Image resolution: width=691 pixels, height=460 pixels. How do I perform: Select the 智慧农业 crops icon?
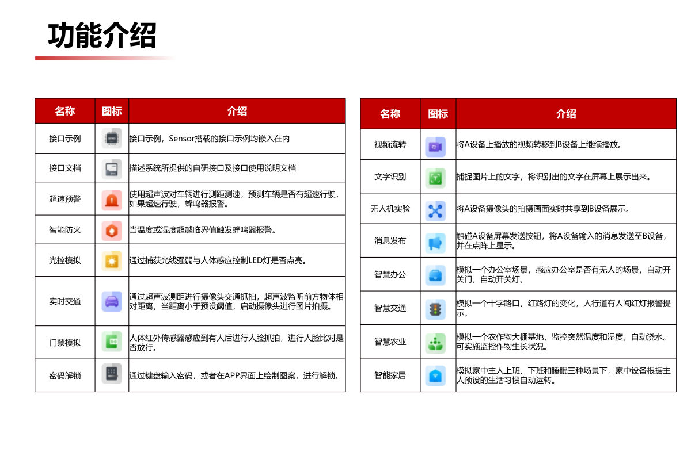pos(436,342)
